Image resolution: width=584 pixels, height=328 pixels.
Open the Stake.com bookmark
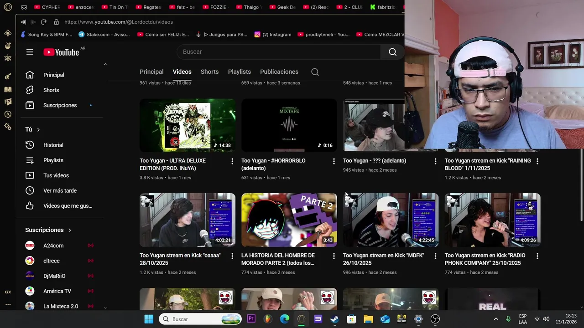point(104,35)
